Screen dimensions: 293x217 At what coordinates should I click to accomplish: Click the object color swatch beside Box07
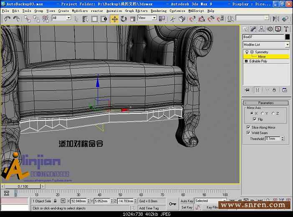(287, 37)
